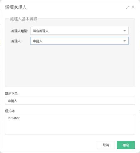This screenshot has height=153, width=140.
Task: Open the combo box showing 特定處理人
Action: pyautogui.click(x=79, y=31)
